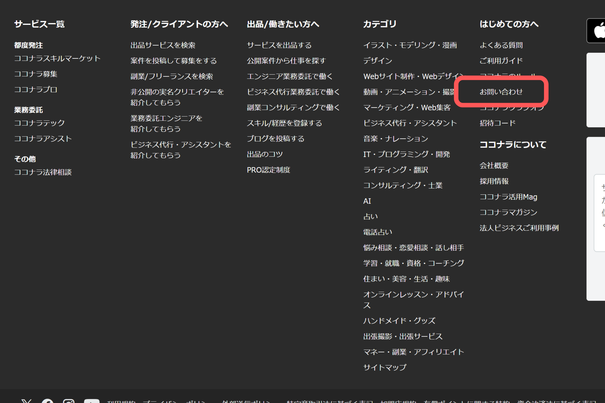Open the App Store download badge
The width and height of the screenshot is (605, 403).
pos(596,30)
